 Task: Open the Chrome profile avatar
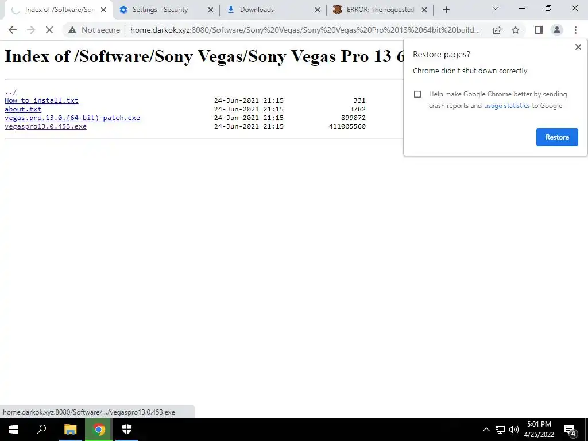pyautogui.click(x=557, y=30)
